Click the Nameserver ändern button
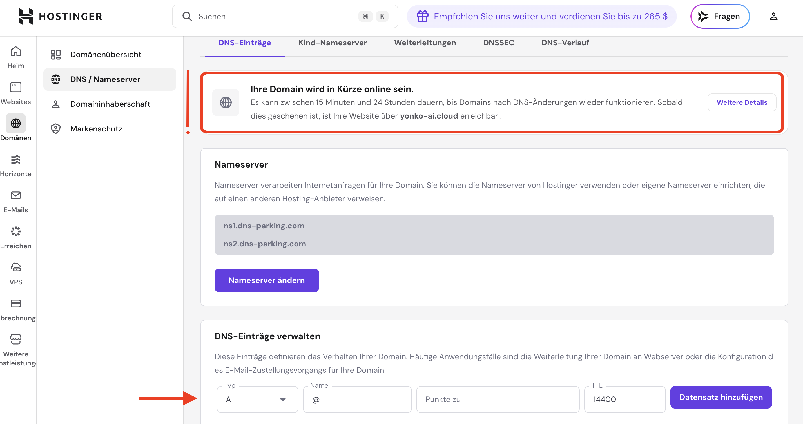 (x=267, y=280)
